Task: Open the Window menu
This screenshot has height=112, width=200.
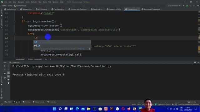Action: point(56,2)
